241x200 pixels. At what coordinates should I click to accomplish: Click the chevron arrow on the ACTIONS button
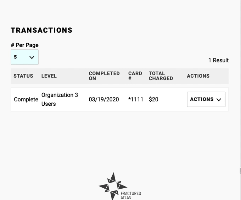tap(219, 100)
